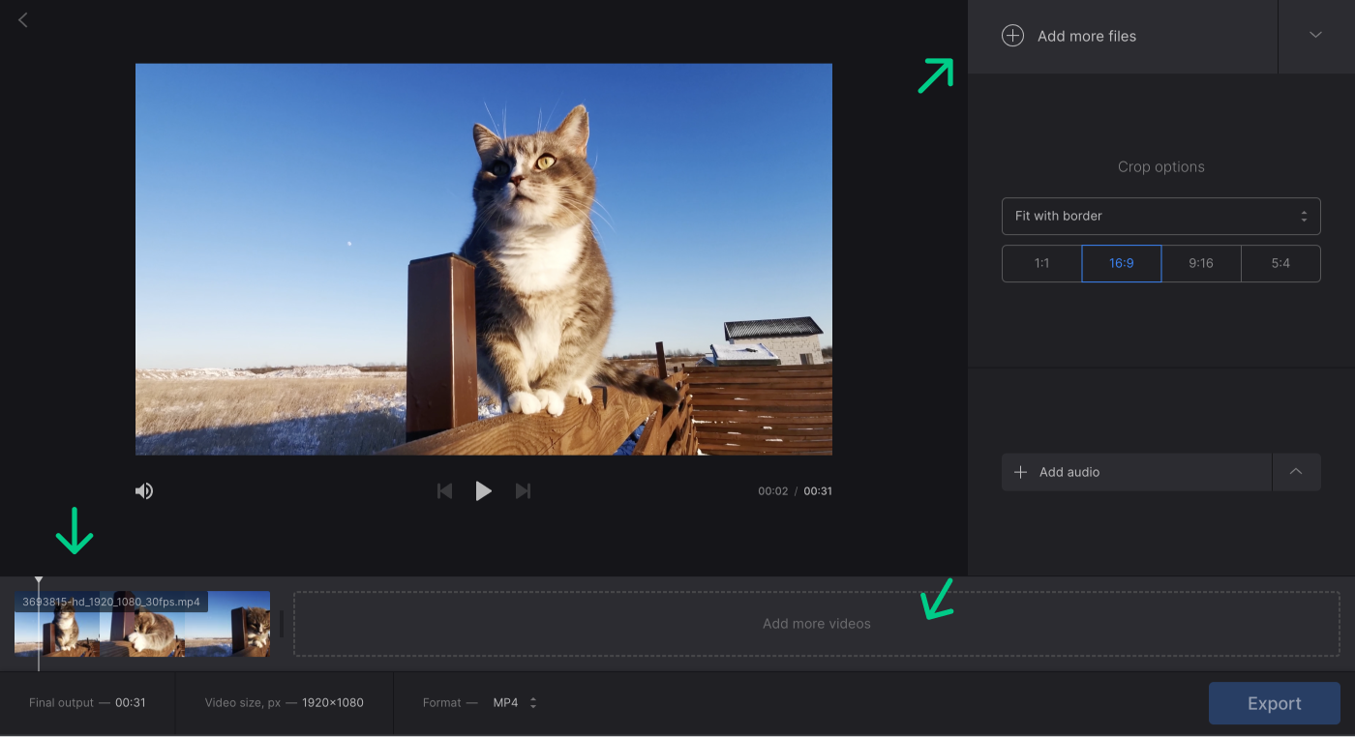Viewport: 1355px width, 737px height.
Task: Skip to the previous clip
Action: 445,491
